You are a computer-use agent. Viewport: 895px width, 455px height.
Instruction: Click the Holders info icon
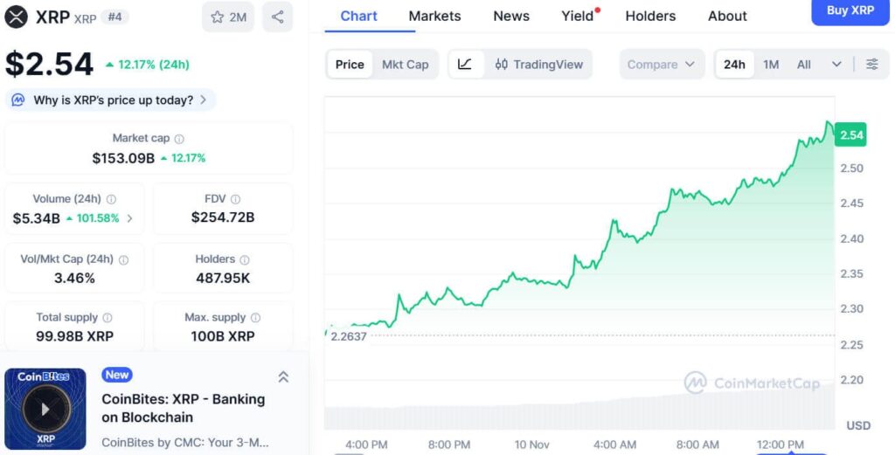tap(245, 259)
